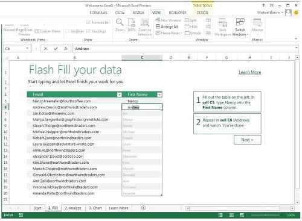
Task: Toggle the Formula Bar checkbox
Action: (88, 22)
